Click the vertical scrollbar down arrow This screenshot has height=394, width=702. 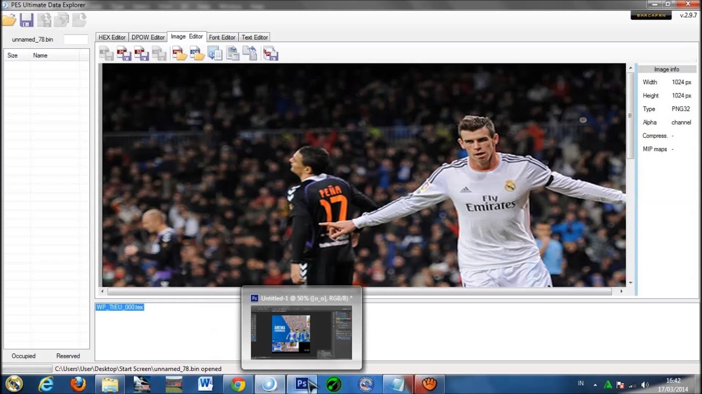[x=631, y=282]
